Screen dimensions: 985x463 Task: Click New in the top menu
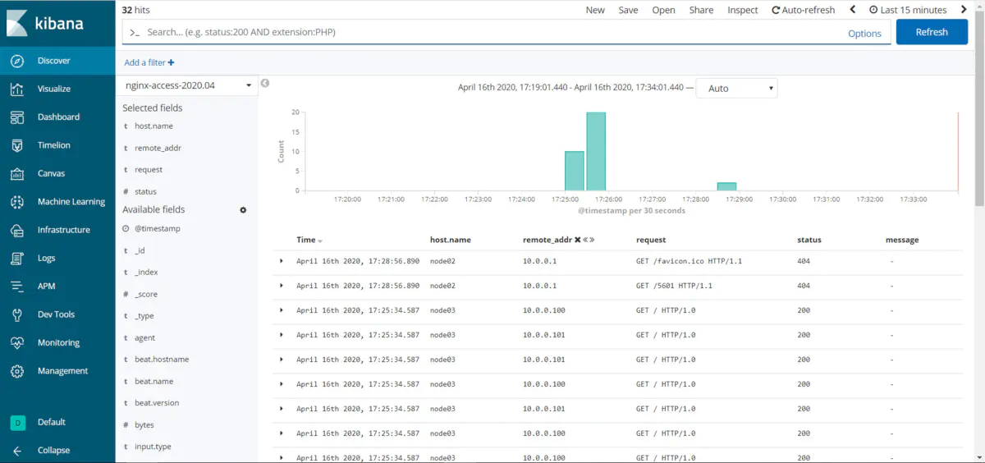point(595,10)
